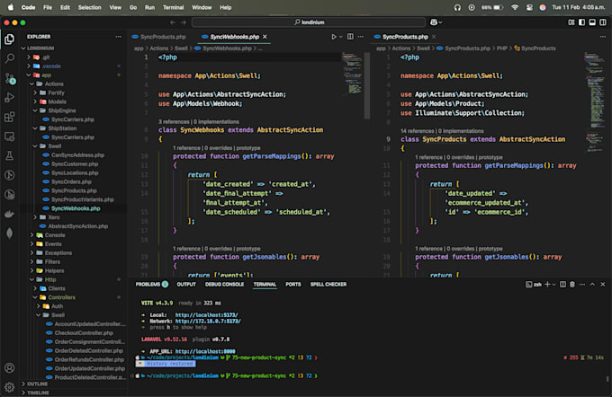612x397 pixels.
Task: Maximize panel with chevron up
Action: point(592,285)
